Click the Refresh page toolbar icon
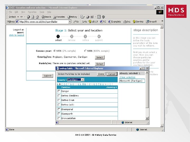 point(33,17)
